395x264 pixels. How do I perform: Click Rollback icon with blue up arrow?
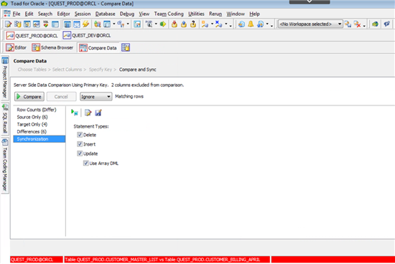[x=184, y=24]
